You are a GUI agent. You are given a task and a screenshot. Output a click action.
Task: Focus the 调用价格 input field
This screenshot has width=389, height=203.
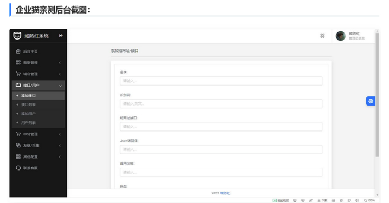pos(221,172)
